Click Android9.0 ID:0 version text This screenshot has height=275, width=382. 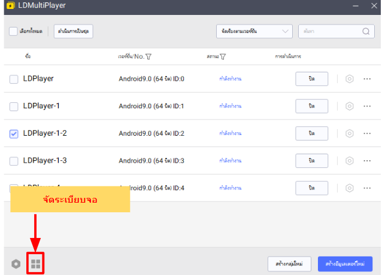[x=151, y=79]
